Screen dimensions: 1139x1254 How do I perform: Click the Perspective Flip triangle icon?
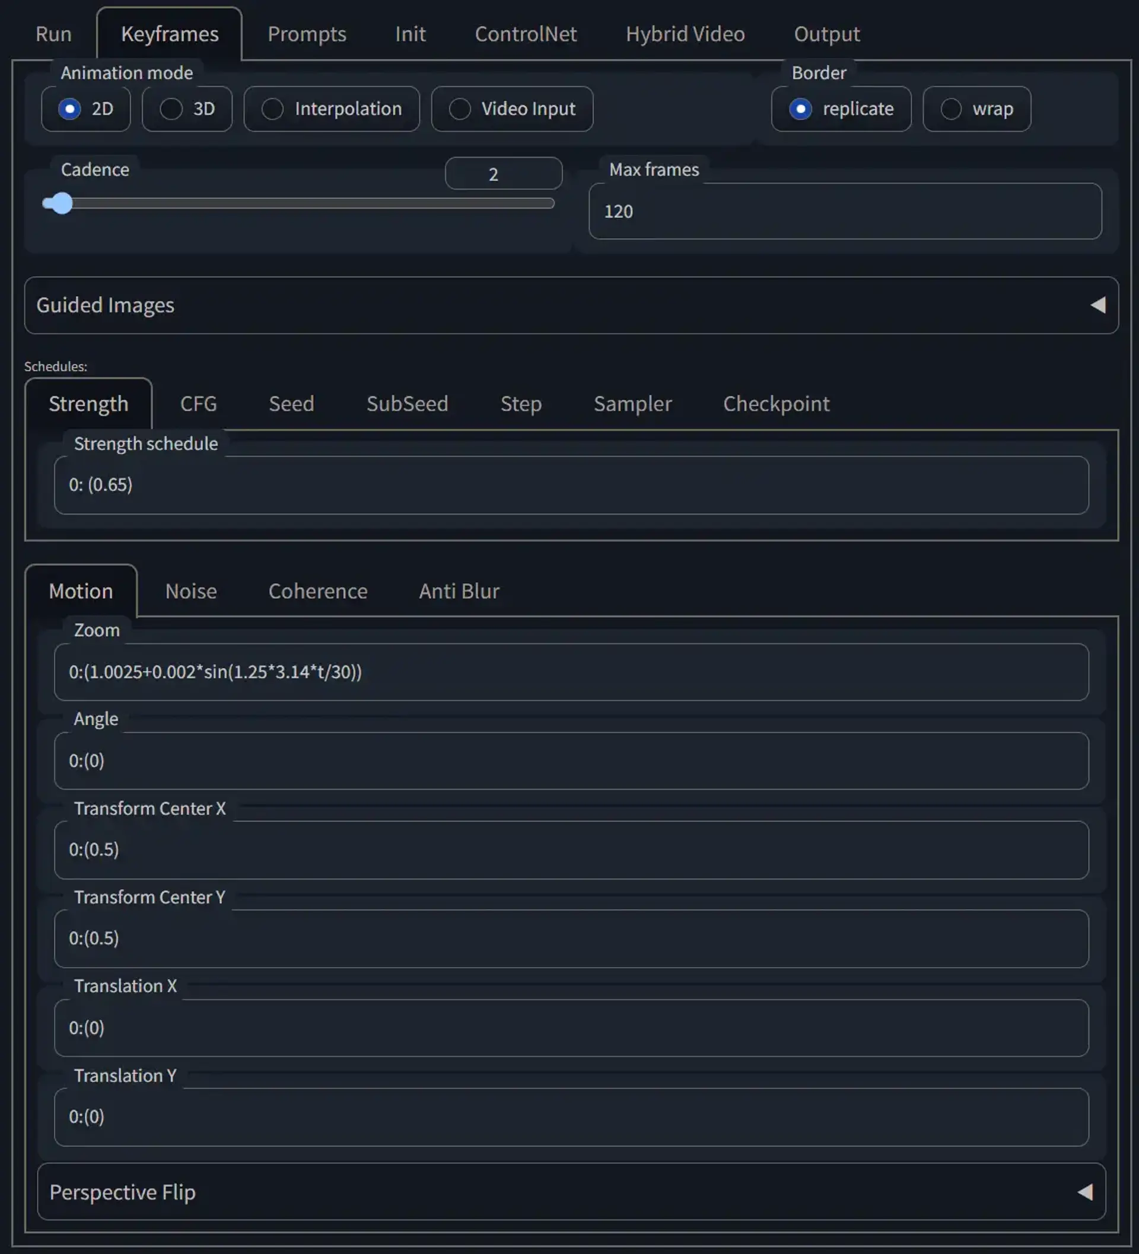pyautogui.click(x=1085, y=1192)
